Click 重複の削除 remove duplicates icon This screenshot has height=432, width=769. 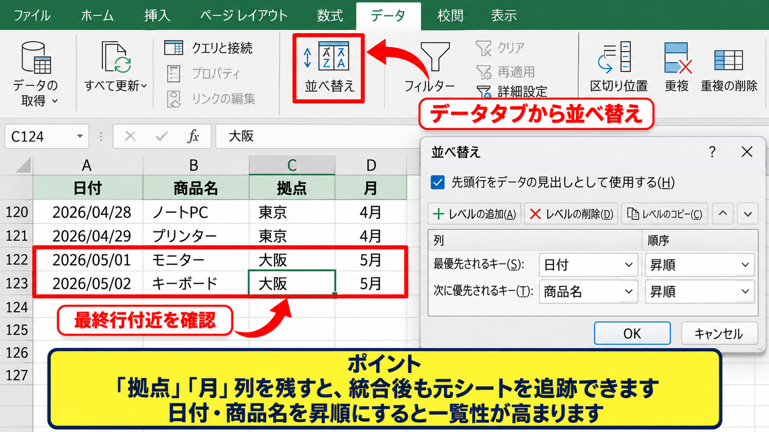729,60
